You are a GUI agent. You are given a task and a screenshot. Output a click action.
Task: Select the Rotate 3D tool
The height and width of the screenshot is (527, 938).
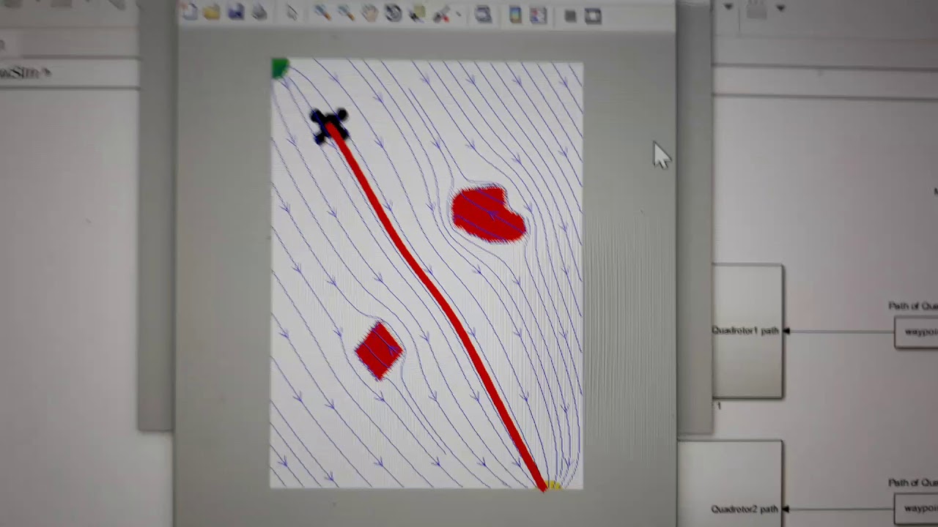coord(393,13)
